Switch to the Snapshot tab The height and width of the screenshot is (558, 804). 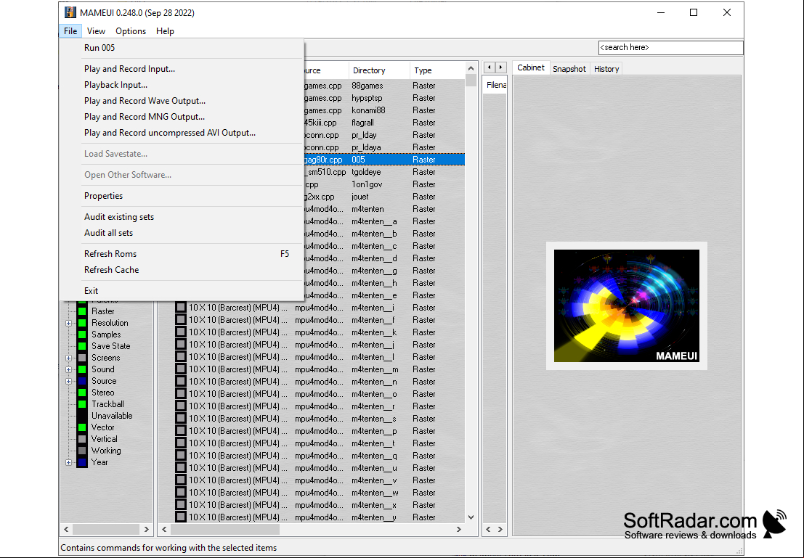coord(569,69)
